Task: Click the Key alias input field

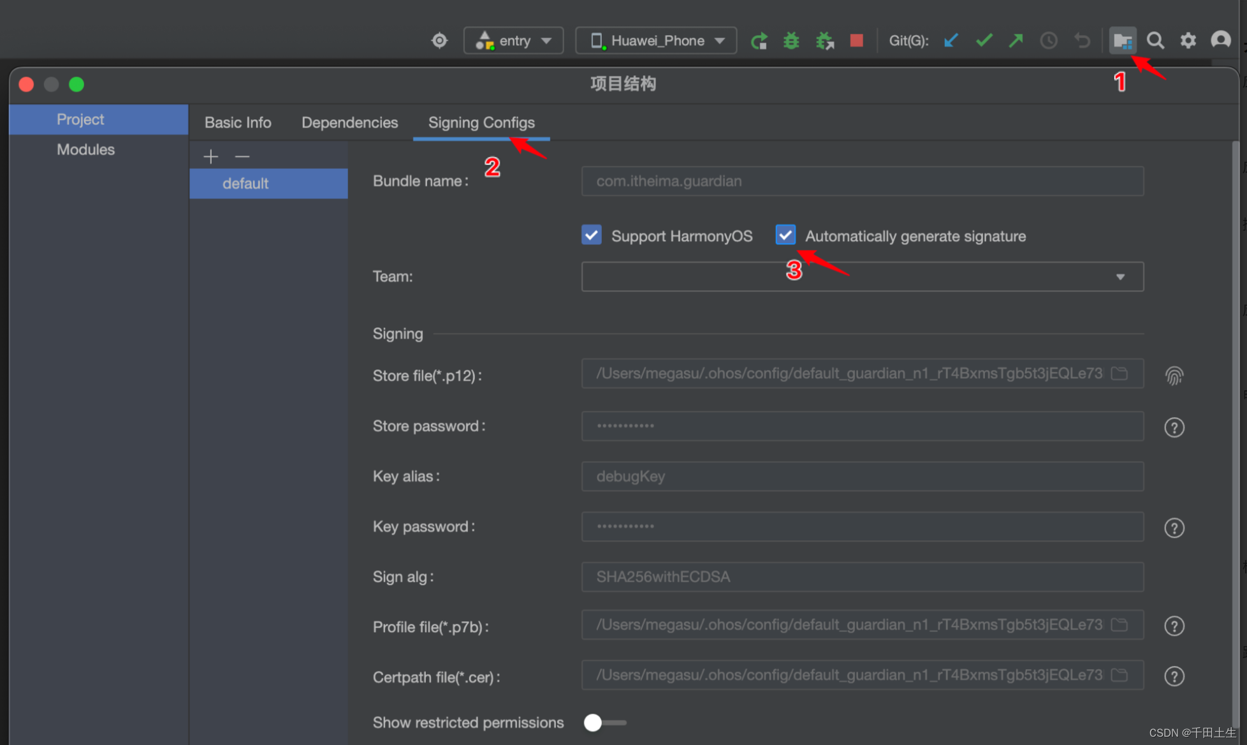Action: point(862,476)
